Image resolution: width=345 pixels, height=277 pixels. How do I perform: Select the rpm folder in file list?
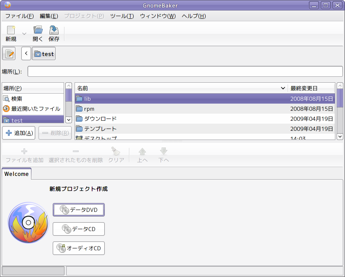(x=205, y=109)
